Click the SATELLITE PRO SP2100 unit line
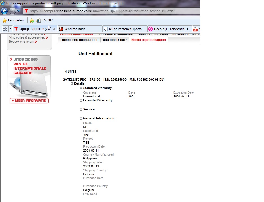 (x=114, y=79)
